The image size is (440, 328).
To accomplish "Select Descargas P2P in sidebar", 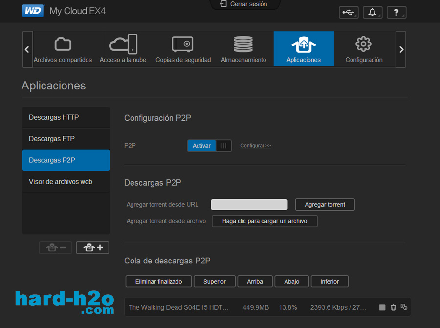I will 66,160.
